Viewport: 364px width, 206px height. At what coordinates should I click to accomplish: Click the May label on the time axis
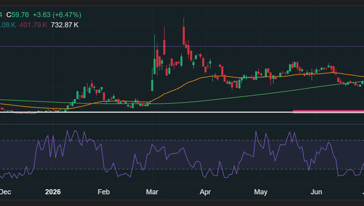click(261, 192)
